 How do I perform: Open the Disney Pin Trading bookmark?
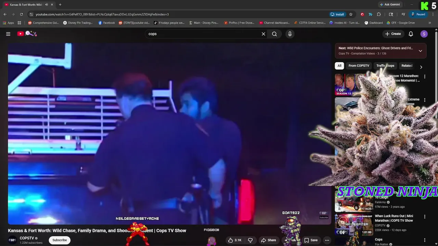78,23
